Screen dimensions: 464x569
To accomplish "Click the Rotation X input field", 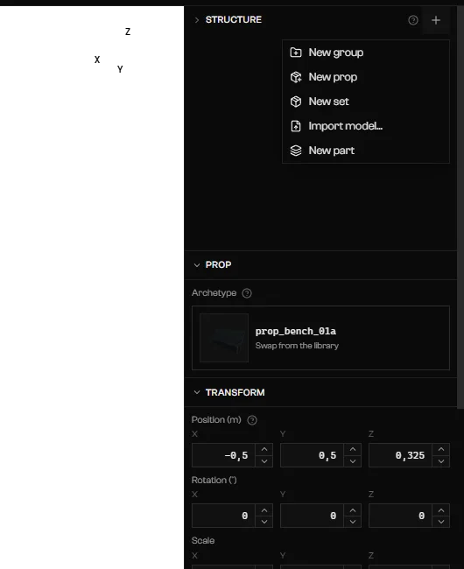I will 223,516.
